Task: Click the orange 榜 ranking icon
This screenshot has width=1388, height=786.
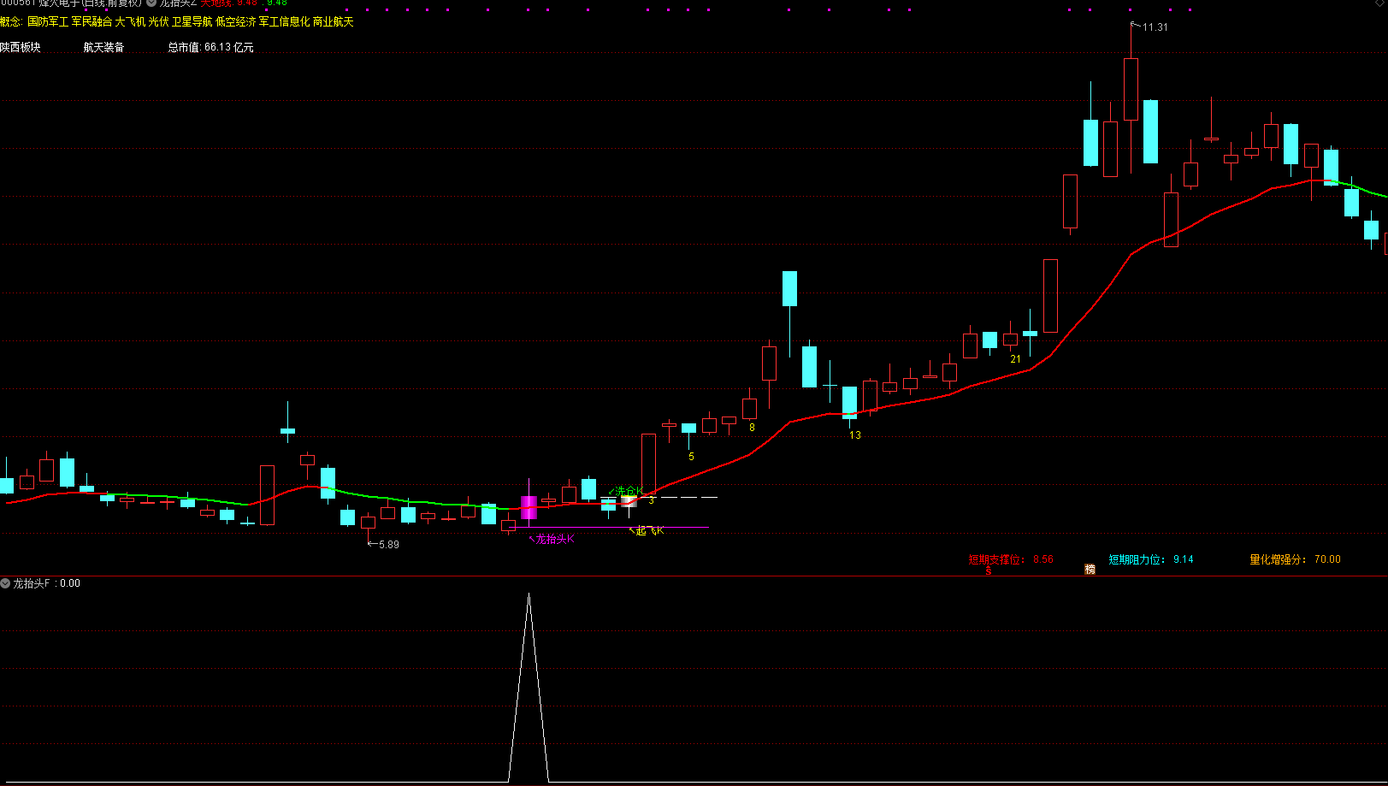Action: tap(1090, 569)
